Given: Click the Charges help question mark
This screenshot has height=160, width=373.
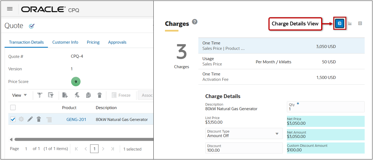Looking at the screenshot, I should [194, 22].
